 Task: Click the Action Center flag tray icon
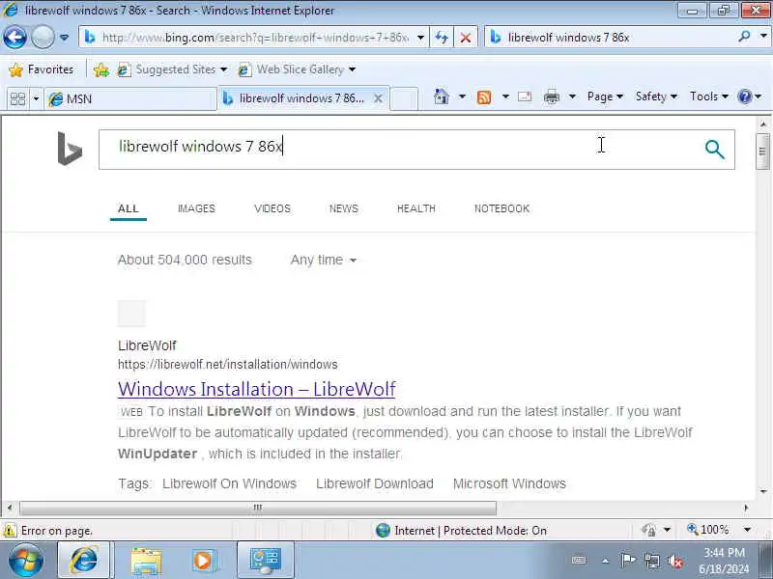[x=627, y=561]
